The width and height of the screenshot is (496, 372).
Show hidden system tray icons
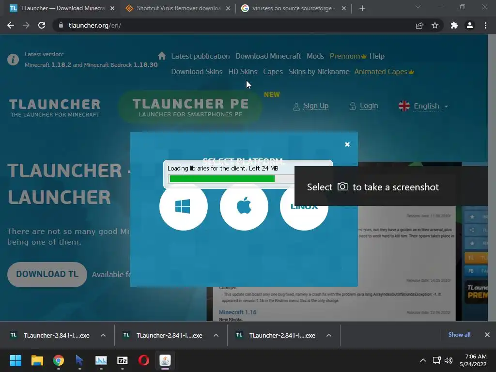tap(423, 360)
